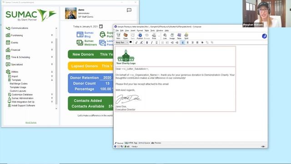The width and height of the screenshot is (291, 164).
Task: Click the Open folder icon in Composer
Action: [125, 36]
